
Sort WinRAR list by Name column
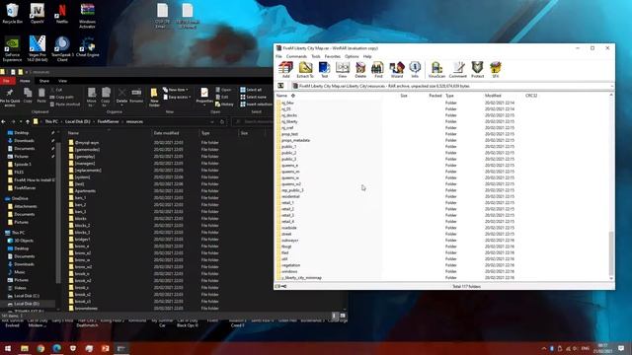click(x=281, y=96)
